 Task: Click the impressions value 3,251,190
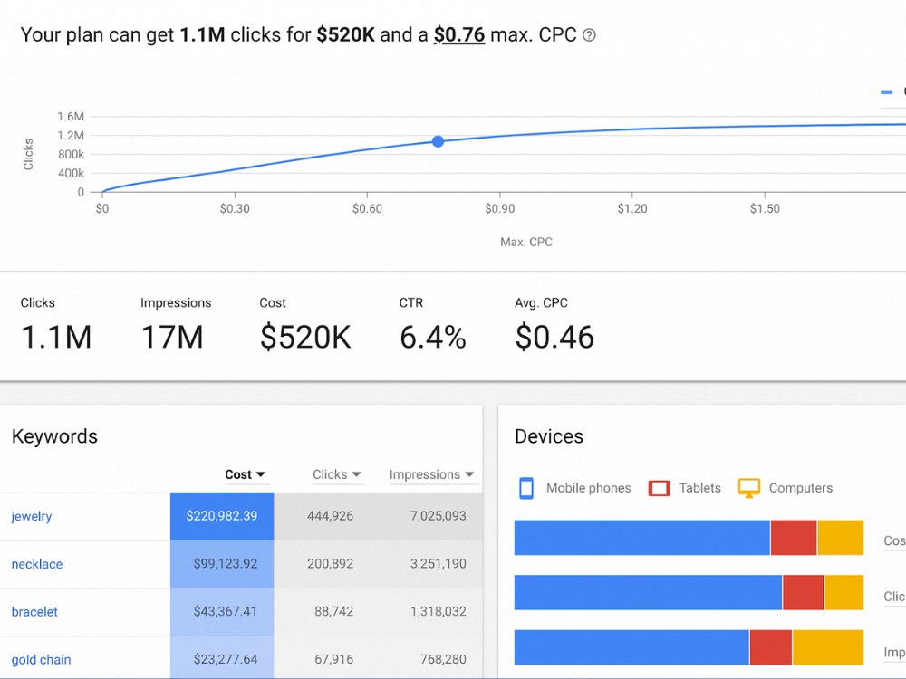point(438,564)
